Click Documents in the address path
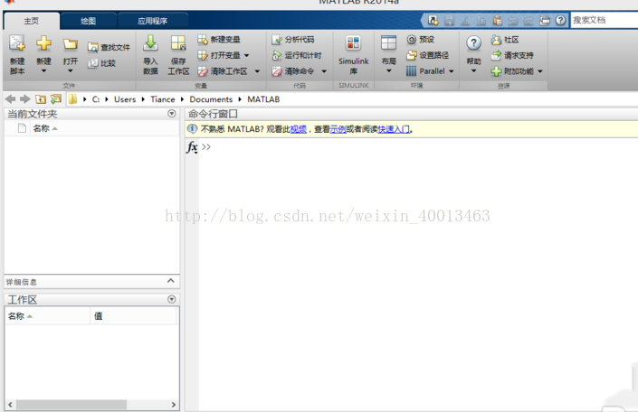Screen dimensions: 638x412 pyautogui.click(x=211, y=99)
